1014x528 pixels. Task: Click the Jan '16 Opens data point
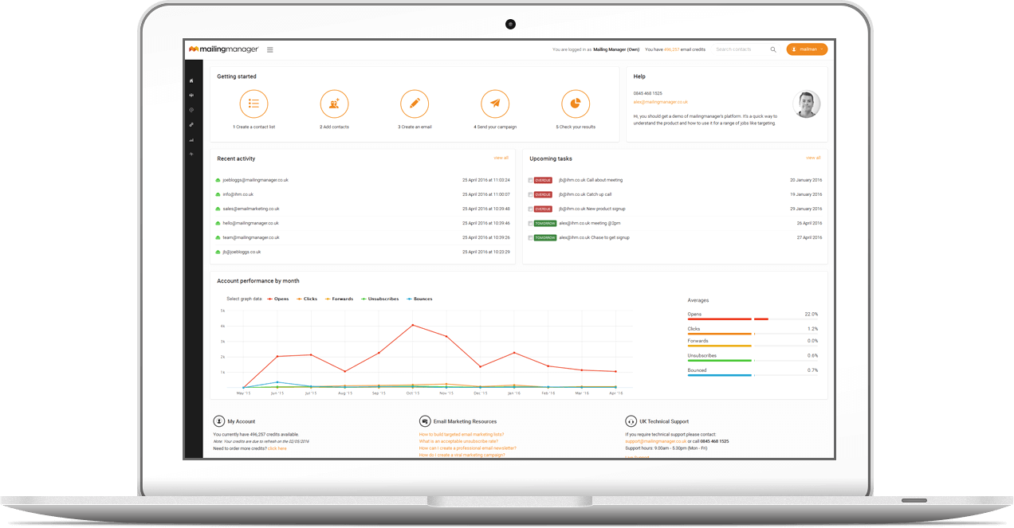point(514,353)
